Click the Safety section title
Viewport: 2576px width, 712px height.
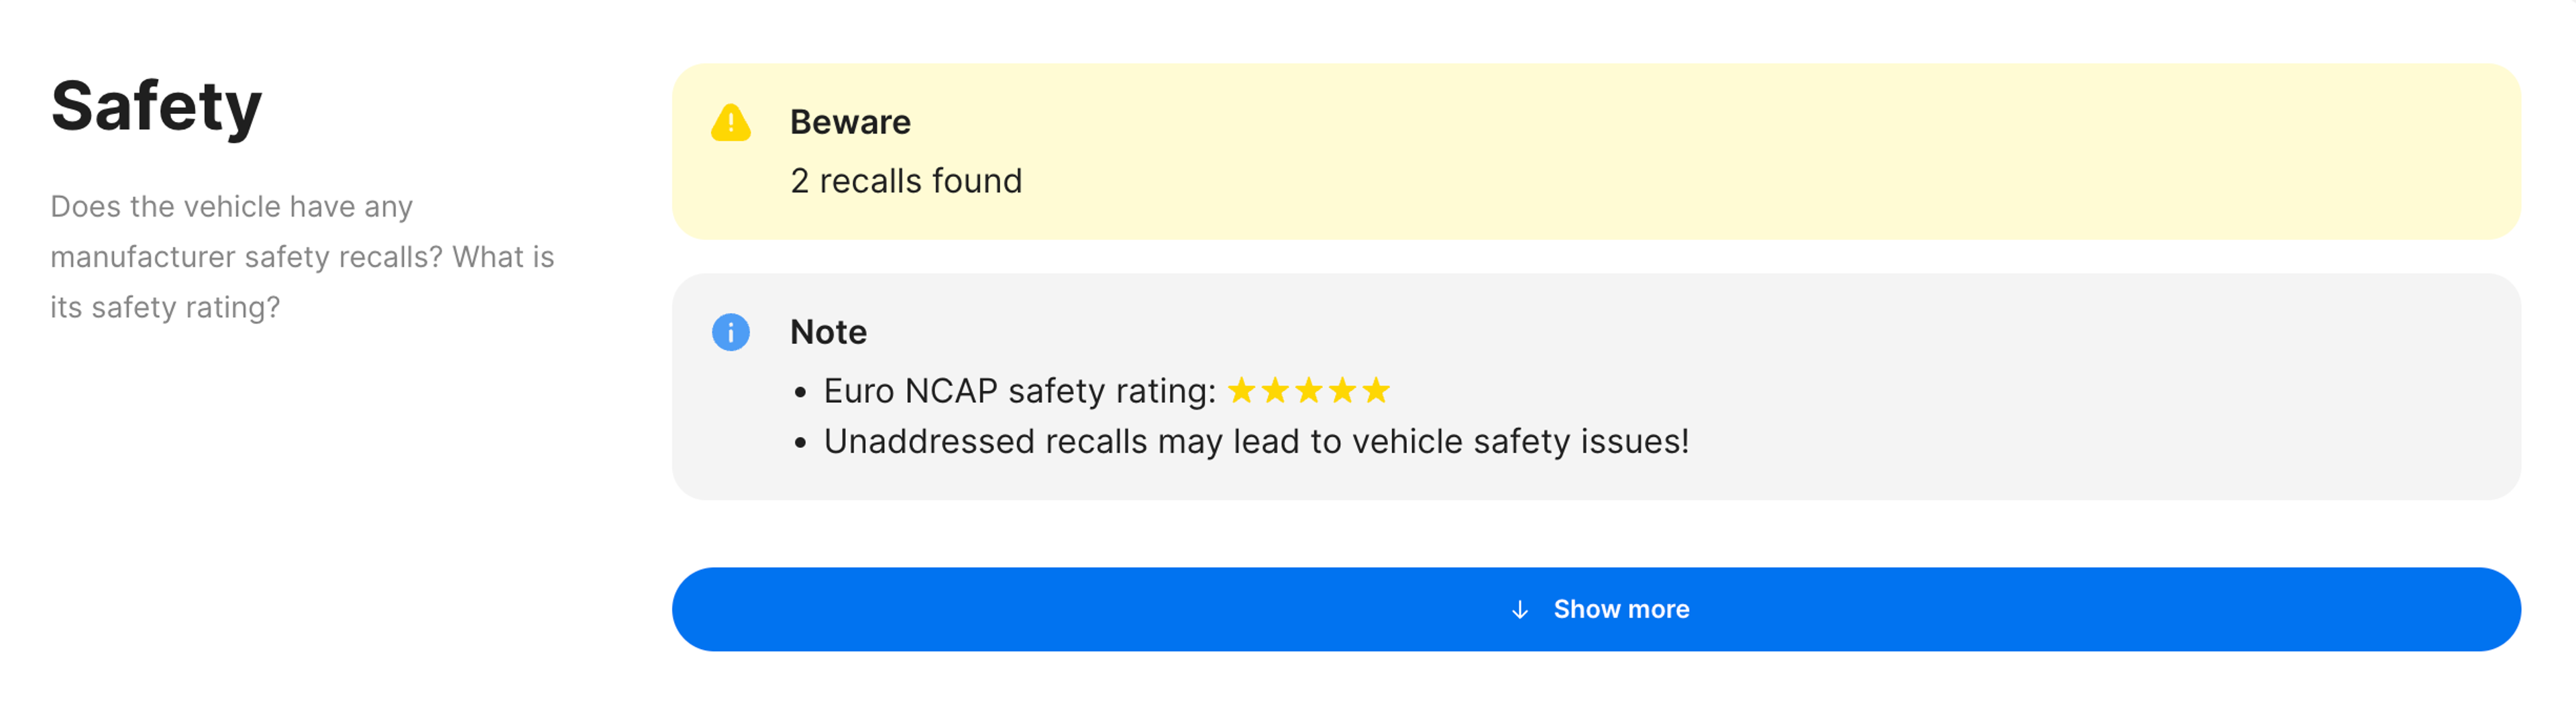coord(157,106)
